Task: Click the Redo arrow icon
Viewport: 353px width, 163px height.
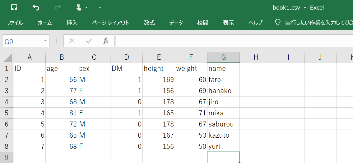Action: click(58, 7)
